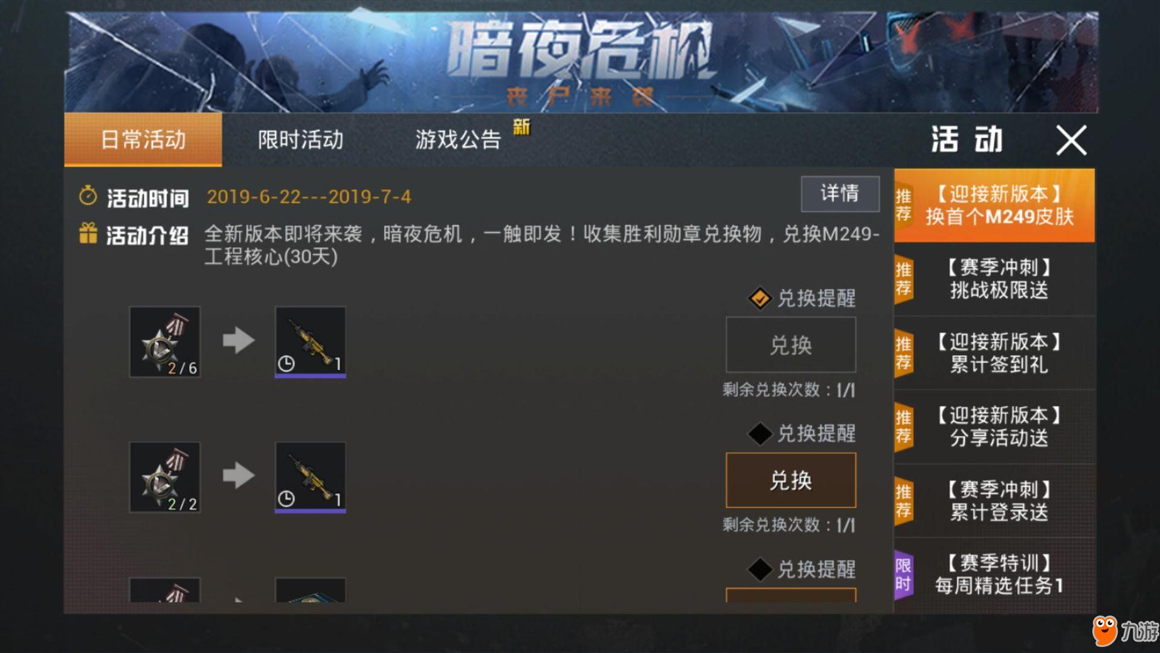Viewport: 1160px width, 653px height.
Task: Open 赛季冲刺 挑战极限送 activity
Action: click(x=995, y=279)
